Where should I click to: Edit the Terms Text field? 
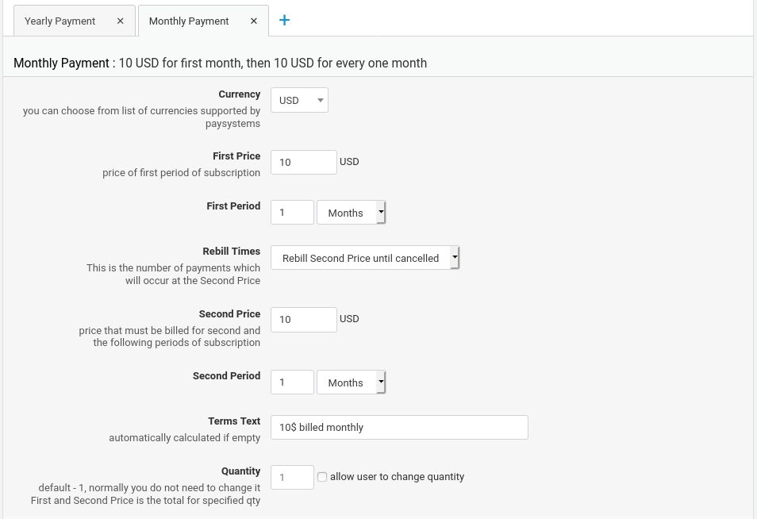pos(399,427)
